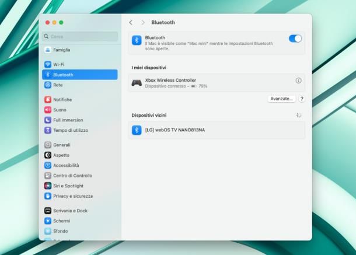Open the Centro di Controllo icon
This screenshot has height=255, width=356.
(x=48, y=175)
